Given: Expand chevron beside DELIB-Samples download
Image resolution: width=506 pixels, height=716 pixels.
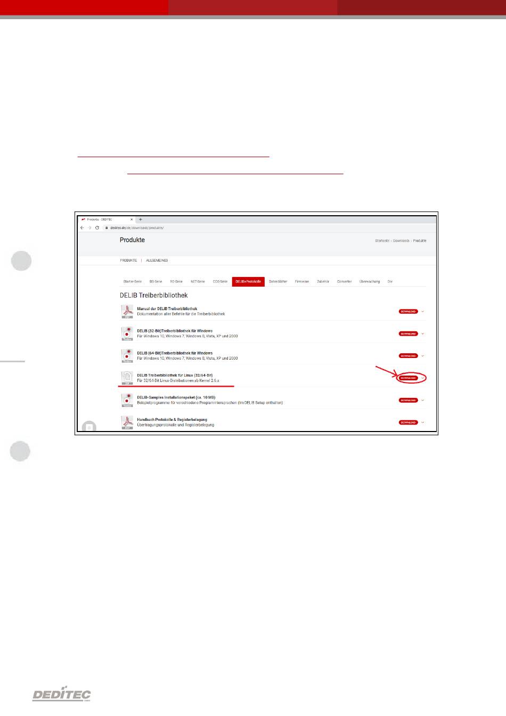Looking at the screenshot, I should coord(423,400).
